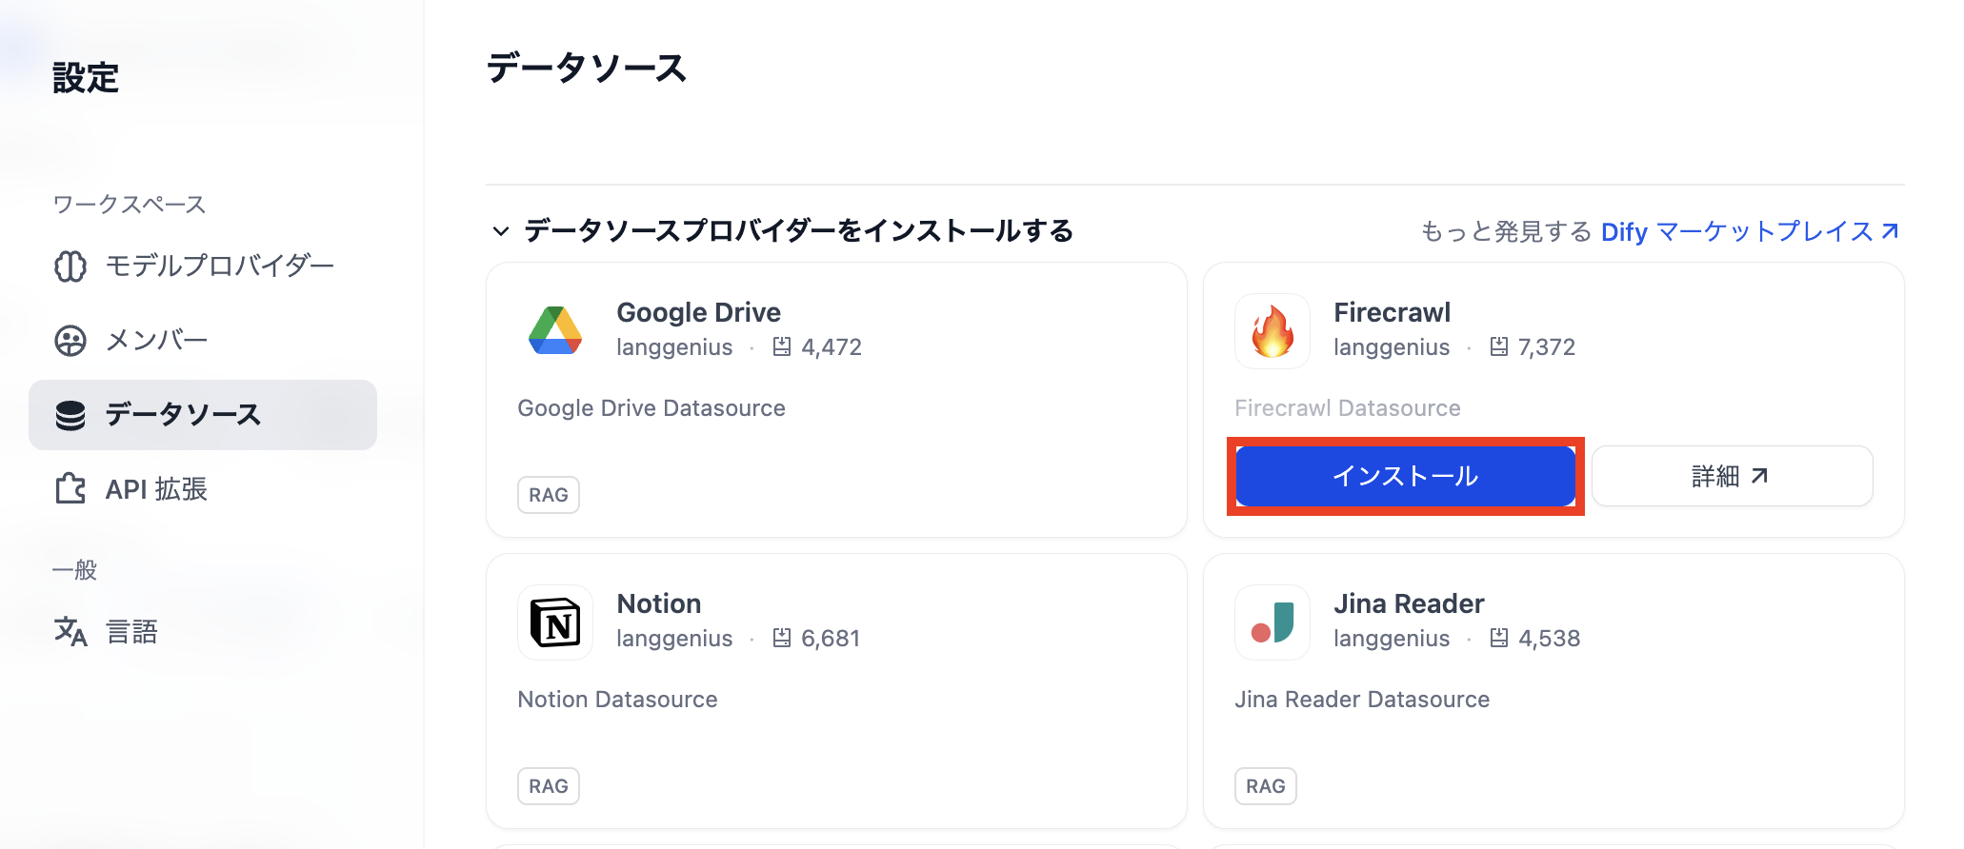The width and height of the screenshot is (1964, 849).
Task: Select the Google Drive card title
Action: click(698, 312)
